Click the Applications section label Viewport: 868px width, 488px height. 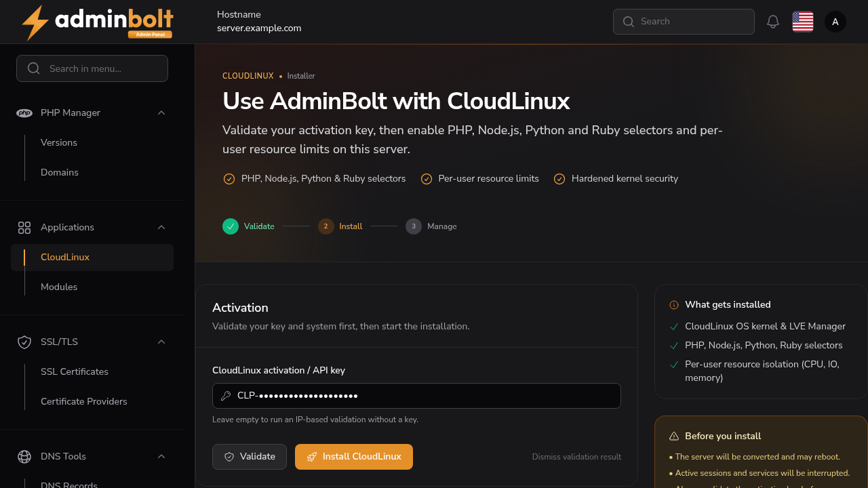[x=67, y=227]
